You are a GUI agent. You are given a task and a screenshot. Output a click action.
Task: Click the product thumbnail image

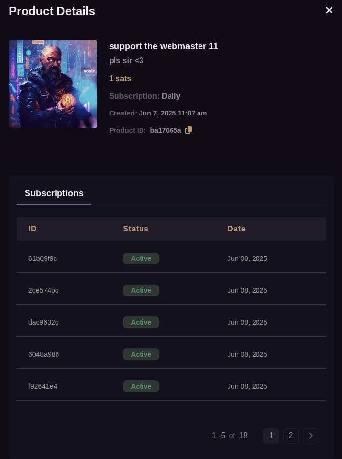point(53,84)
